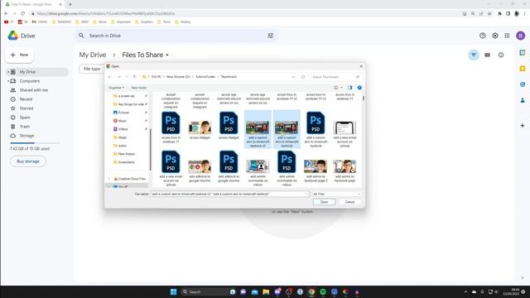Screen dimensions: 530x298
Task: Show hidden system tray icons
Action: [x=465, y=291]
